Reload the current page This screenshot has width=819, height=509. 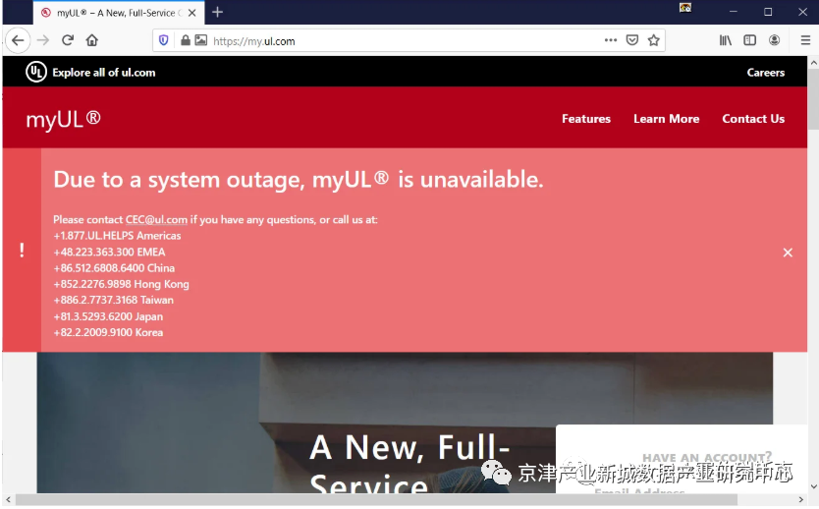coord(68,40)
